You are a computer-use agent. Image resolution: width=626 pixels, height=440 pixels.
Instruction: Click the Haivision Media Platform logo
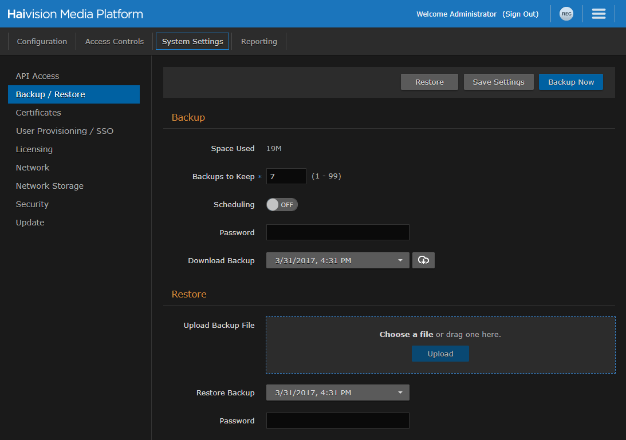click(x=74, y=13)
